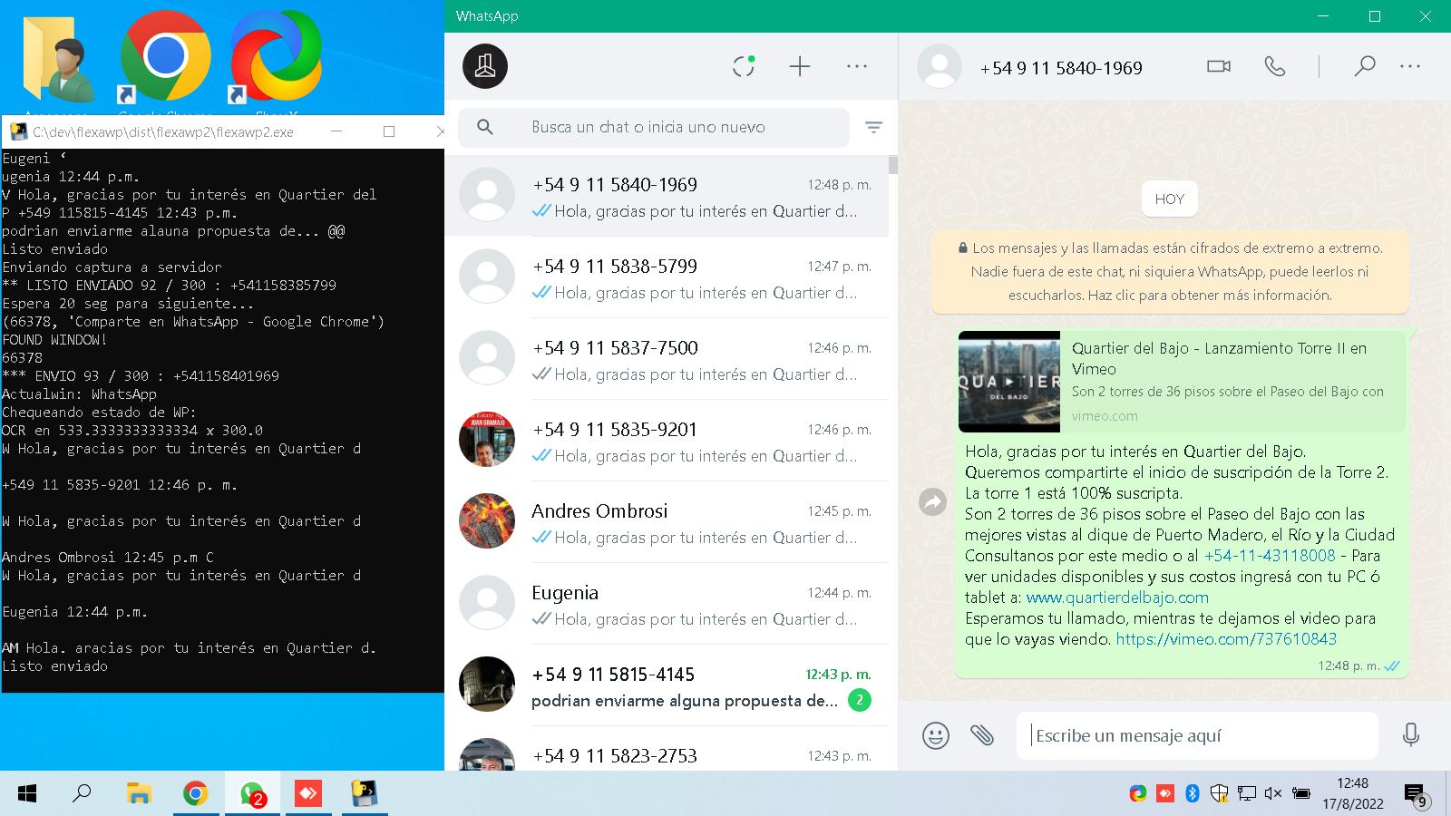Open contact avatar in conversation header
This screenshot has height=816, width=1451.
(x=940, y=66)
